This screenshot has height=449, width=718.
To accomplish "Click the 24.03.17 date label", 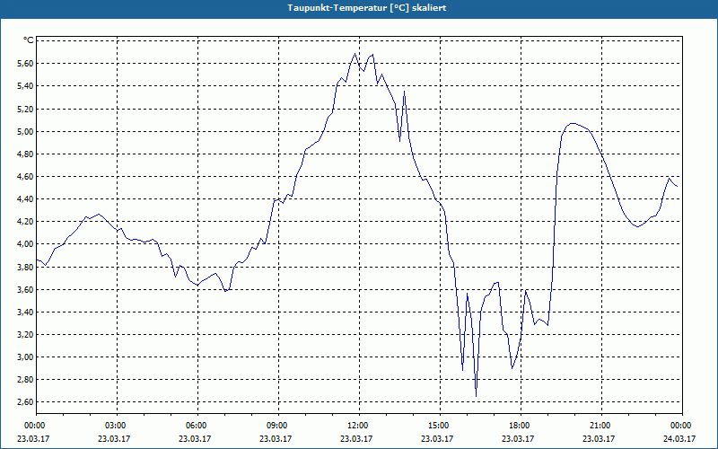I will click(679, 438).
